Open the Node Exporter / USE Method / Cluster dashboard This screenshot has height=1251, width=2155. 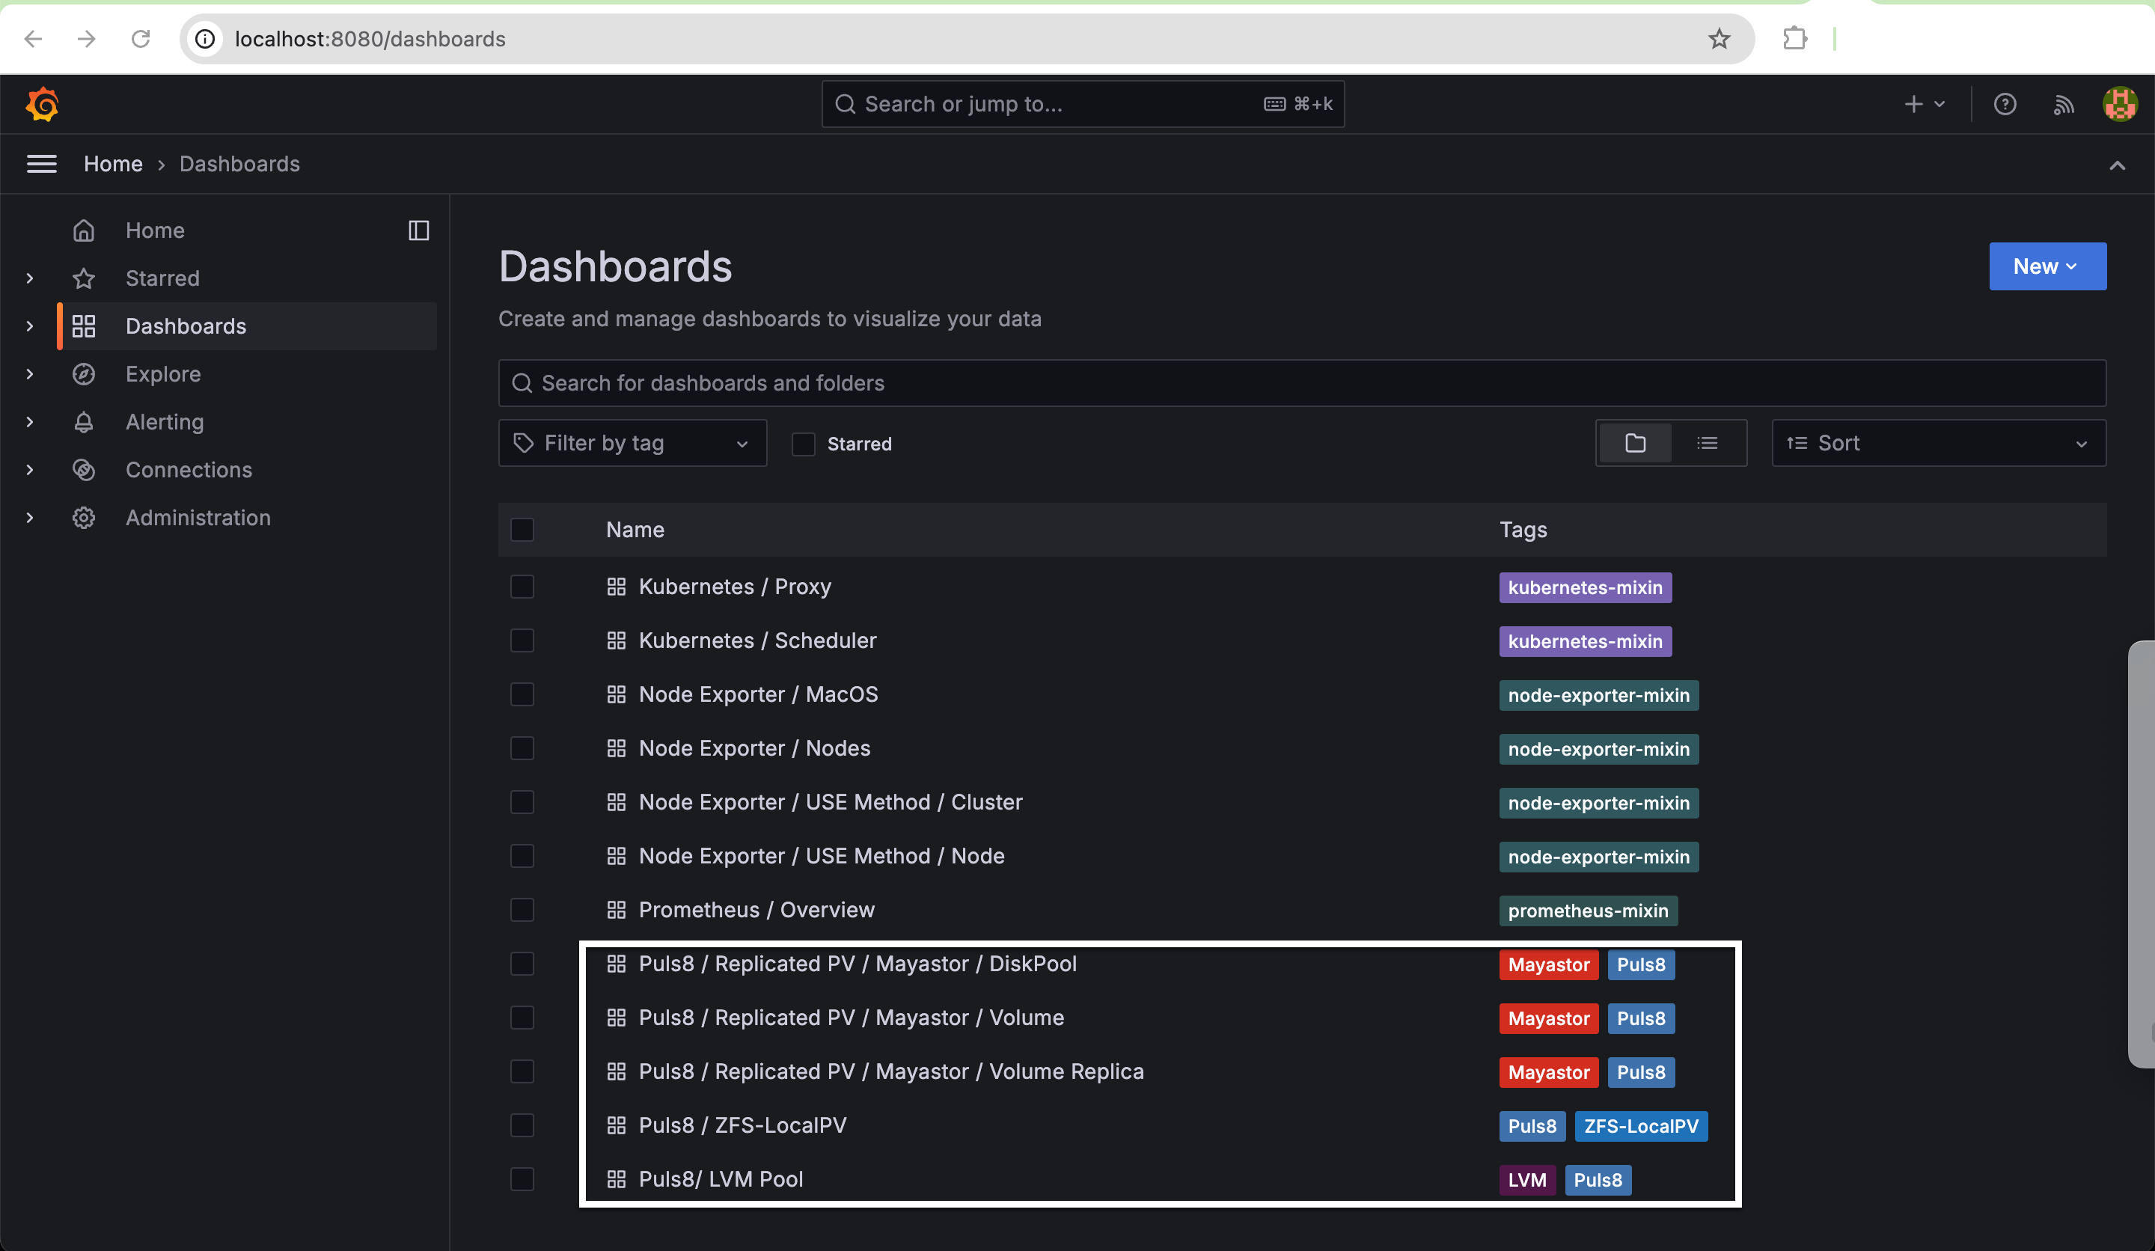[831, 802]
